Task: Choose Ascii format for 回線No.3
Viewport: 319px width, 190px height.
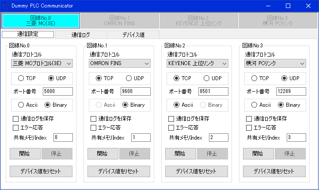Action: (x=261, y=105)
